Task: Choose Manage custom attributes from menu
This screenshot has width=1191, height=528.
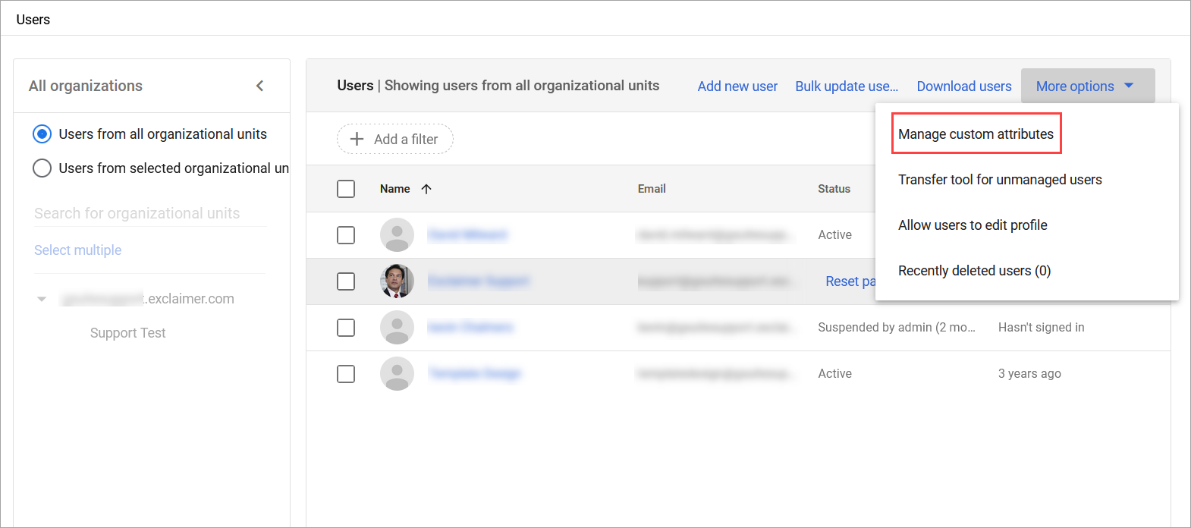Action: click(x=976, y=134)
